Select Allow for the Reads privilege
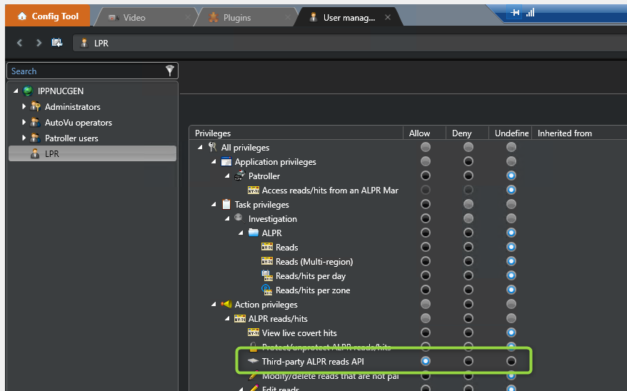Image resolution: width=627 pixels, height=391 pixels. 426,248
